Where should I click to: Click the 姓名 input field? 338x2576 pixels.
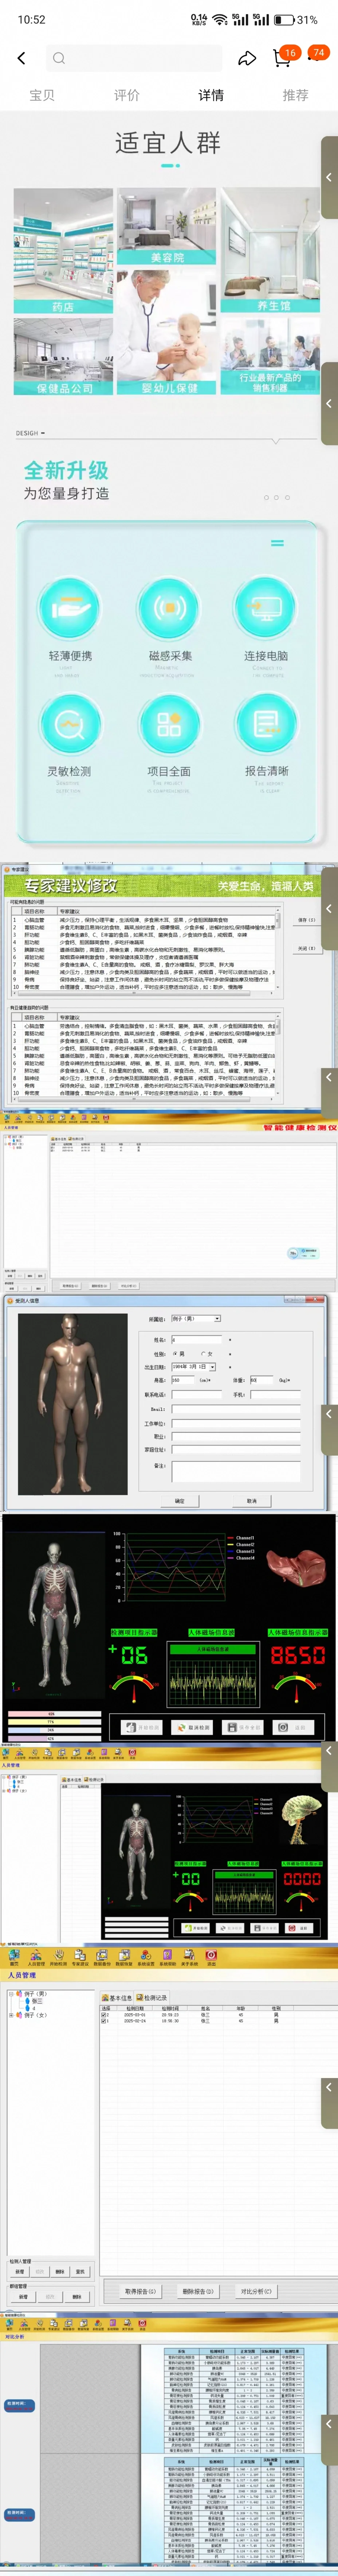pyautogui.click(x=196, y=1339)
